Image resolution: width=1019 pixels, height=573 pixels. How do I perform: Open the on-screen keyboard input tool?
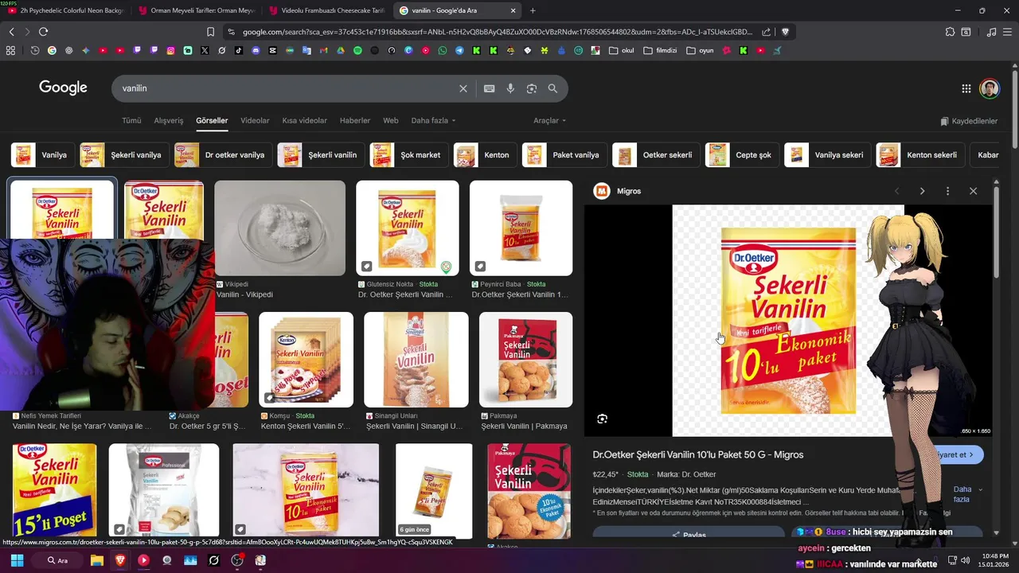(x=490, y=88)
